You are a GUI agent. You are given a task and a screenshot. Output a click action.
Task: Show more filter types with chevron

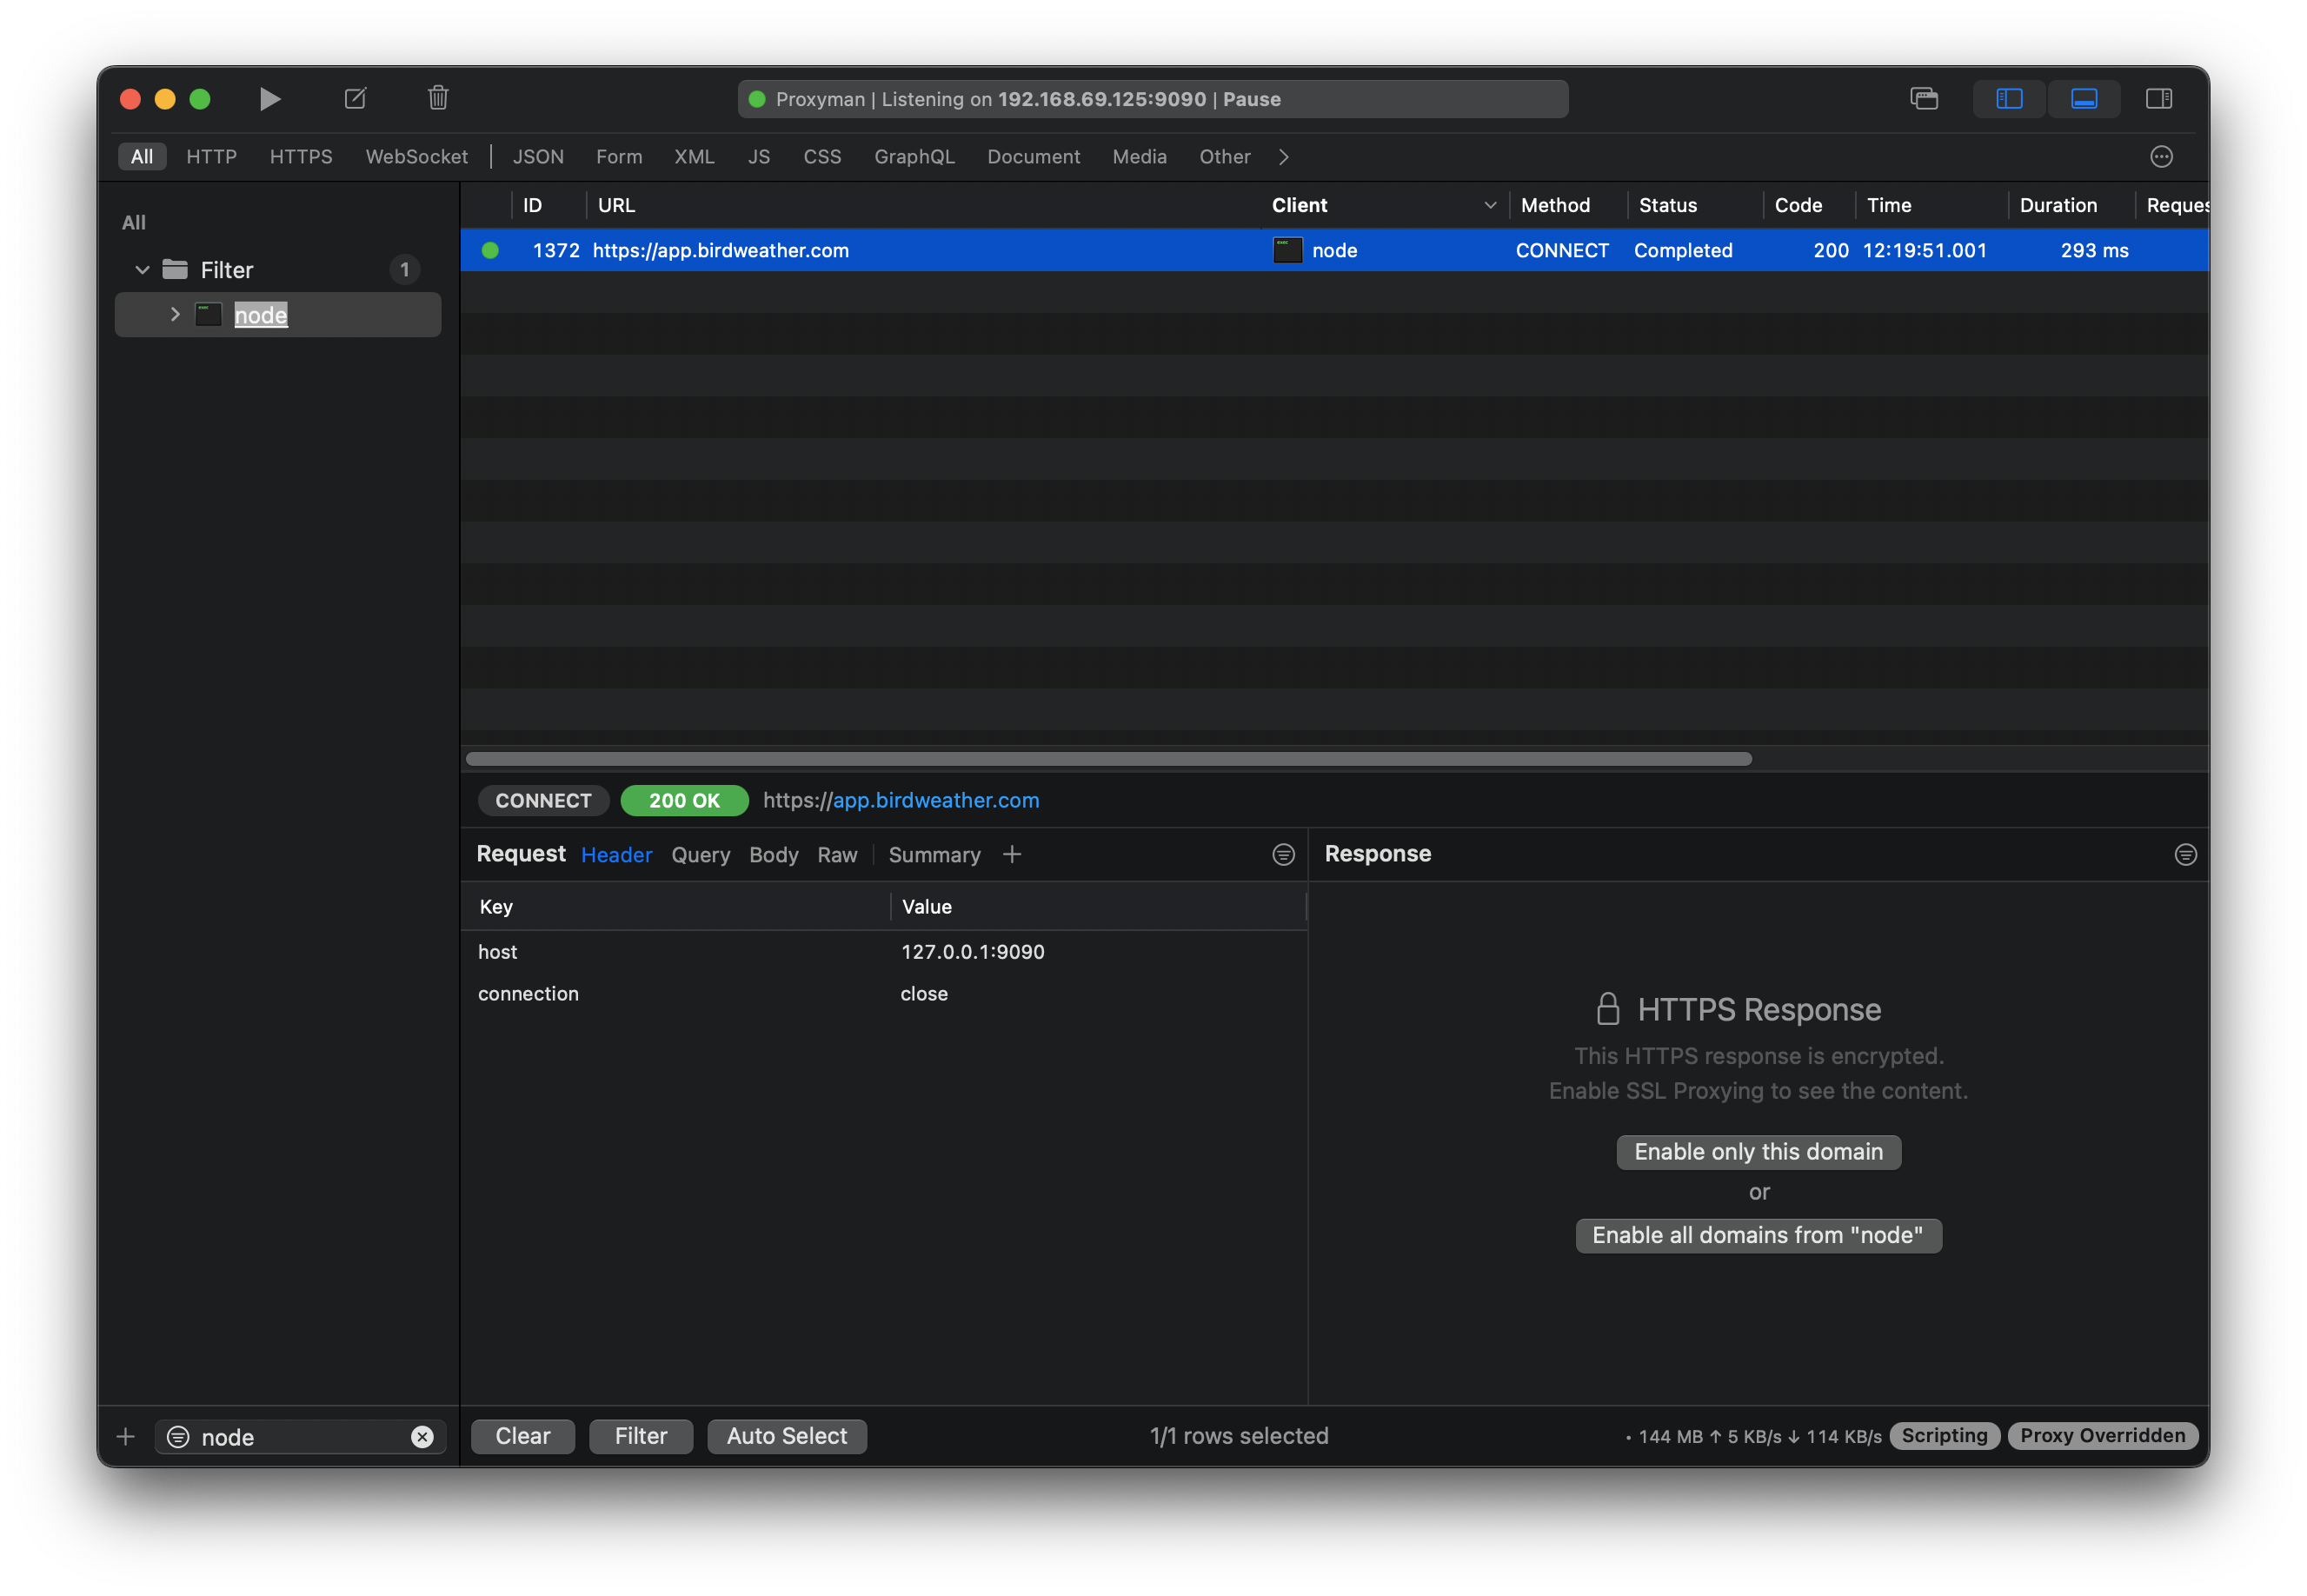(1284, 157)
